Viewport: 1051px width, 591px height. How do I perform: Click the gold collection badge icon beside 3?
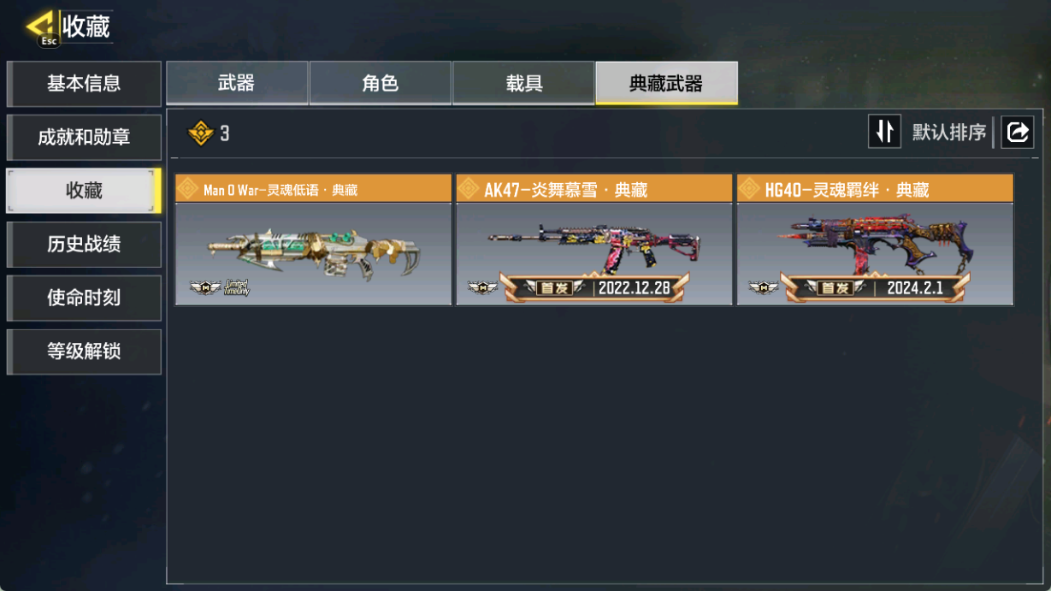click(200, 133)
